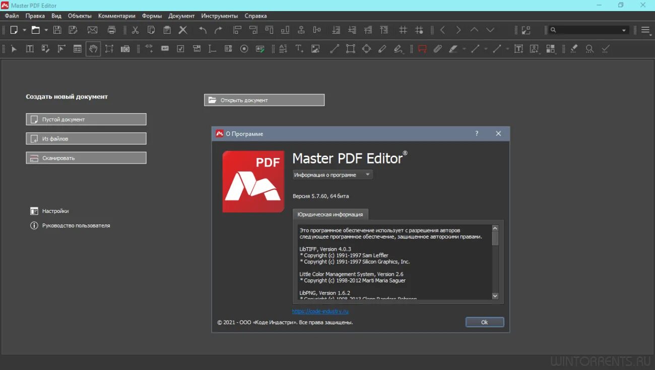Open the 'Информация о программе' combo box
The width and height of the screenshot is (655, 370).
[x=333, y=175]
